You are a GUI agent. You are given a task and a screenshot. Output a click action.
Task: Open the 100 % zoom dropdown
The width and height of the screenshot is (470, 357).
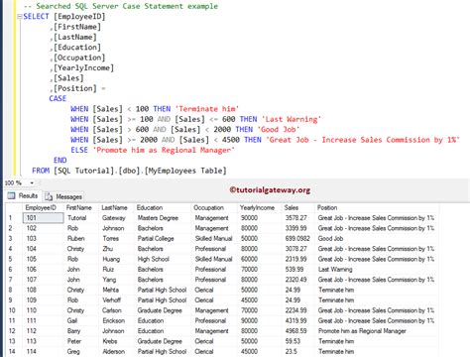click(x=32, y=182)
